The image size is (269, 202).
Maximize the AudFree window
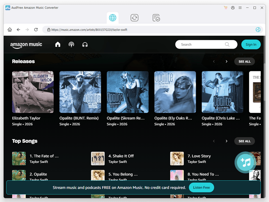point(255,8)
